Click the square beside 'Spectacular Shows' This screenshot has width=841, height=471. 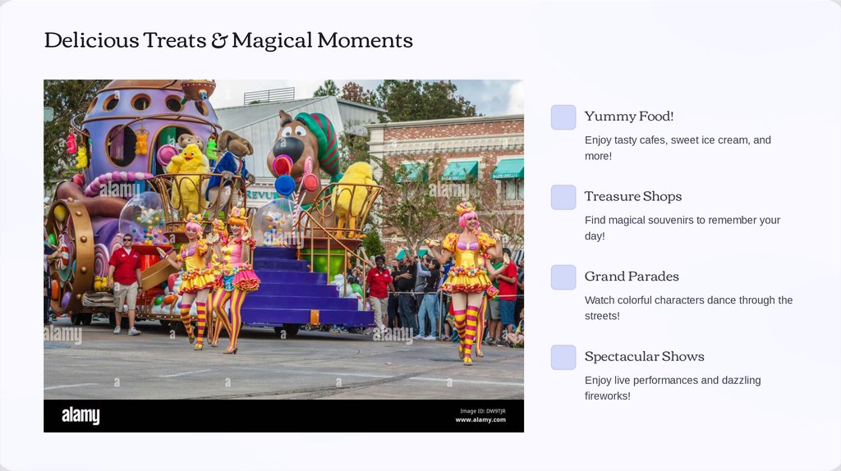coord(563,358)
